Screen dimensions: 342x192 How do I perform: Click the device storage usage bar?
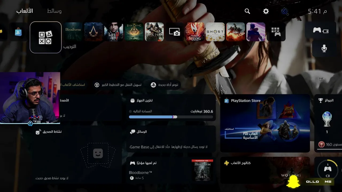171,117
